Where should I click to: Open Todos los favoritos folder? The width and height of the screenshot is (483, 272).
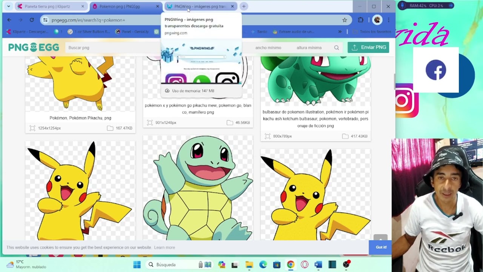tap(372, 32)
